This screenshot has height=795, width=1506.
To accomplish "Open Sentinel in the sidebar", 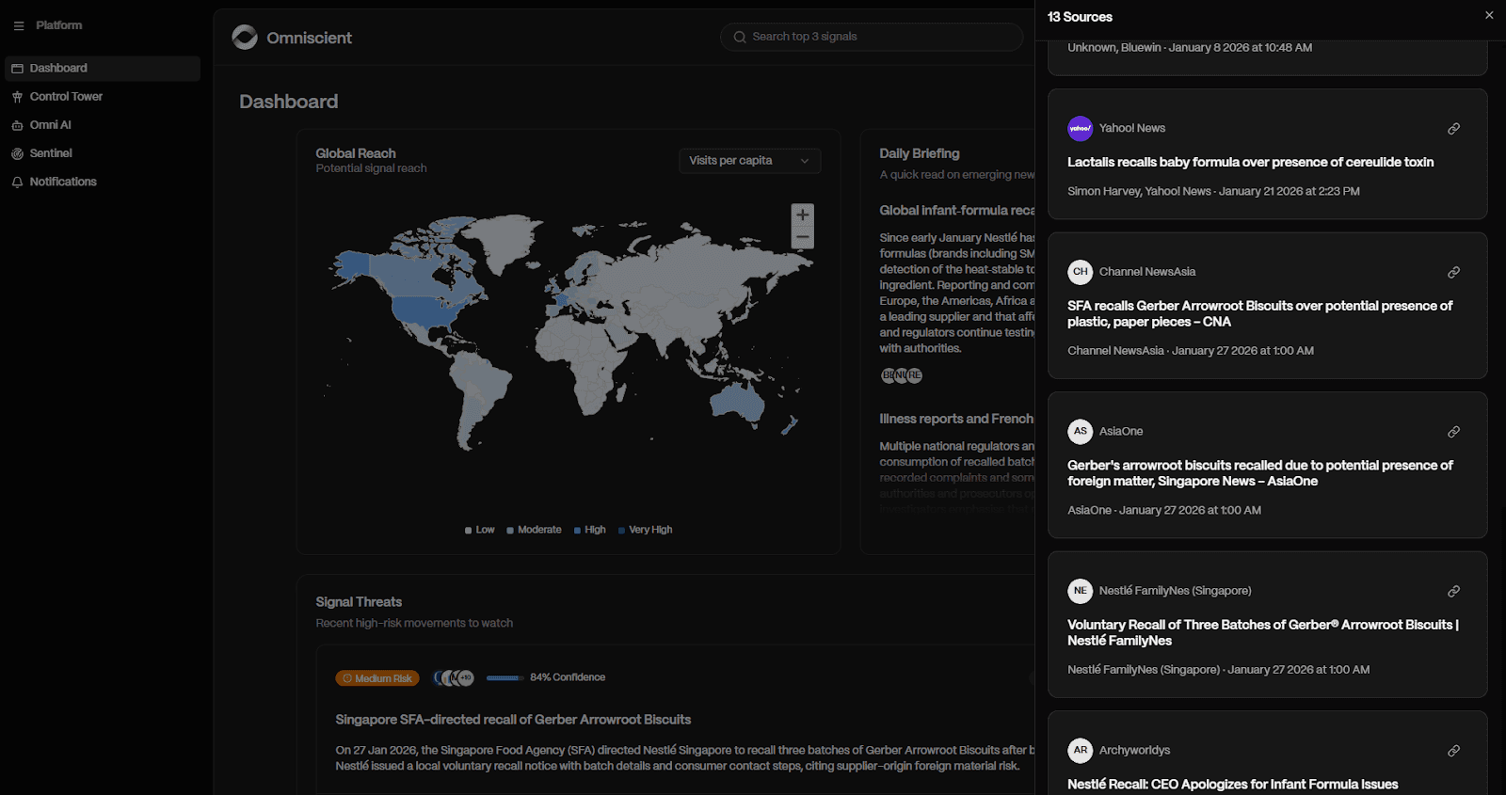I will (x=103, y=152).
